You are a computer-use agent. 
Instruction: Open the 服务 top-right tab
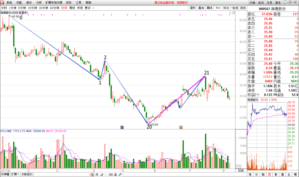pyautogui.click(x=278, y=2)
